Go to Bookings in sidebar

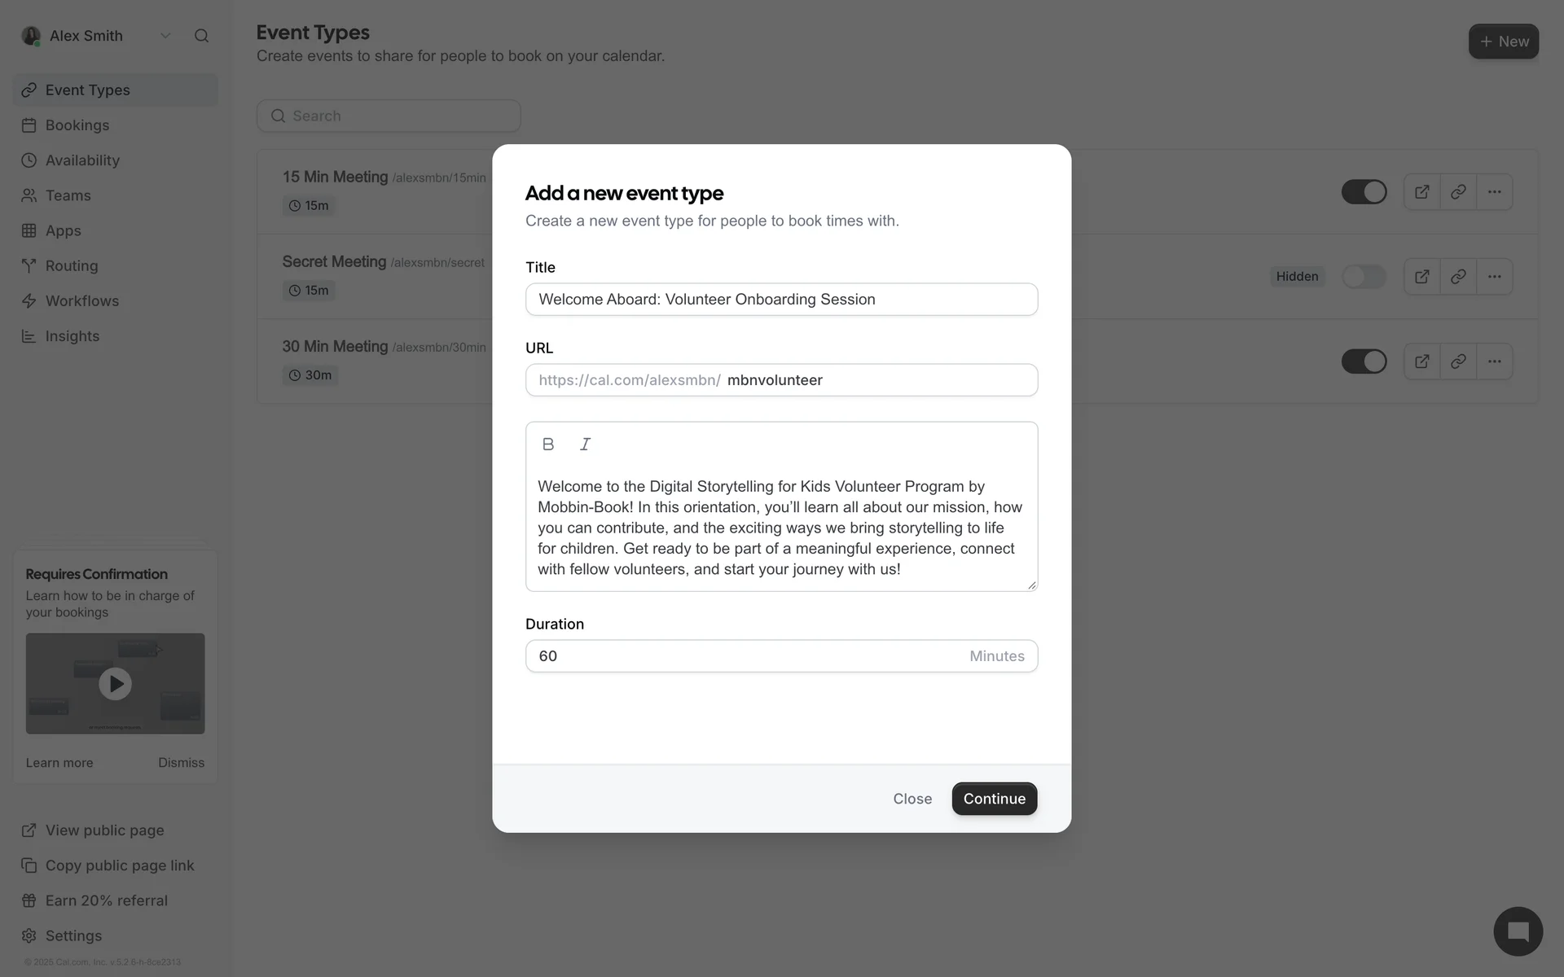pos(77,125)
